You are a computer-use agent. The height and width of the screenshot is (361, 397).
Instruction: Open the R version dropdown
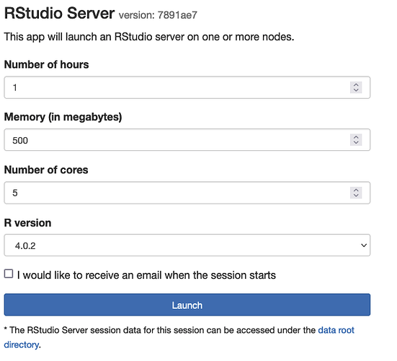tap(187, 245)
